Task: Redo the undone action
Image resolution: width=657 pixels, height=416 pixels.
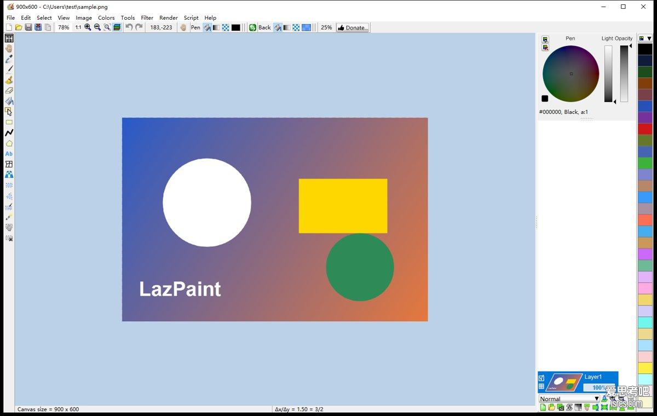Action: tap(139, 27)
